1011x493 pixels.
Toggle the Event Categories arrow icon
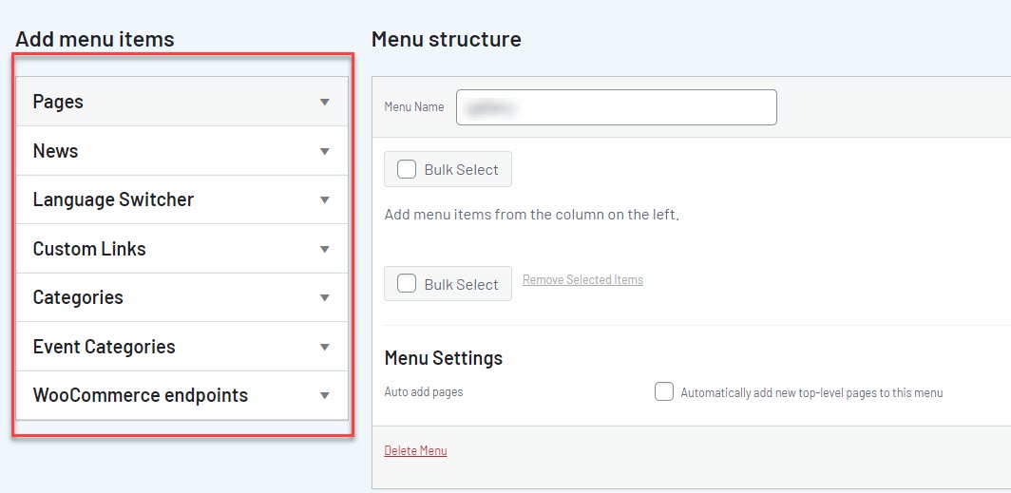pyautogui.click(x=325, y=348)
